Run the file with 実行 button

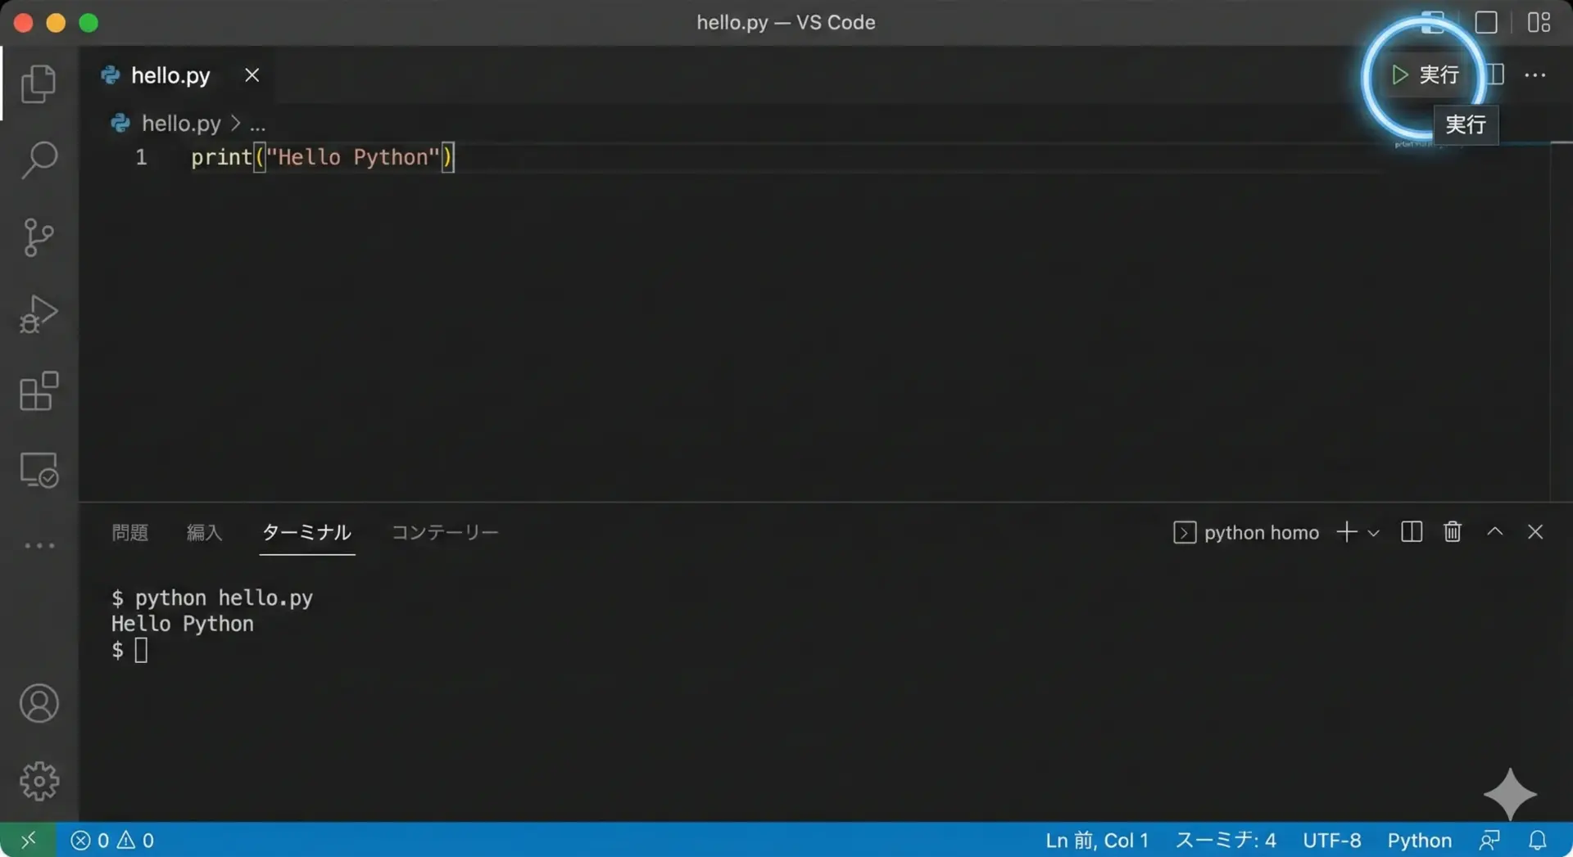[1426, 75]
